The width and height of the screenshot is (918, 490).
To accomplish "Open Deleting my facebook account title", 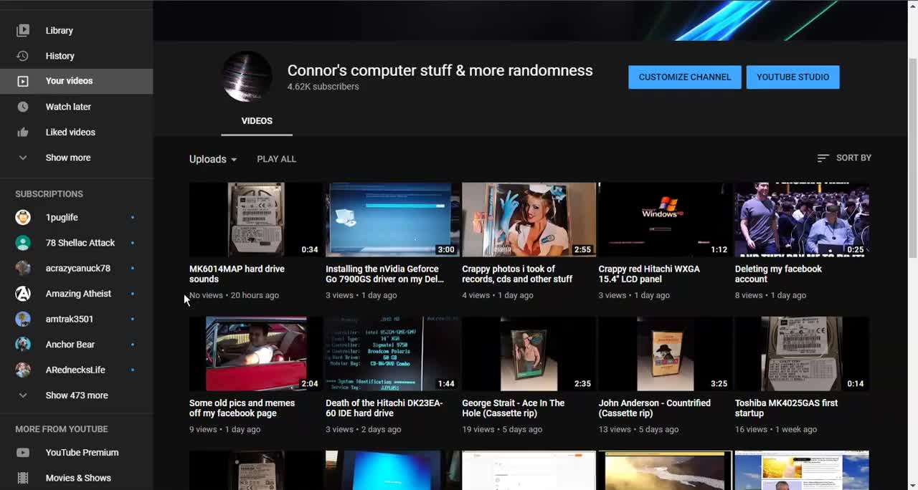I will [x=778, y=274].
